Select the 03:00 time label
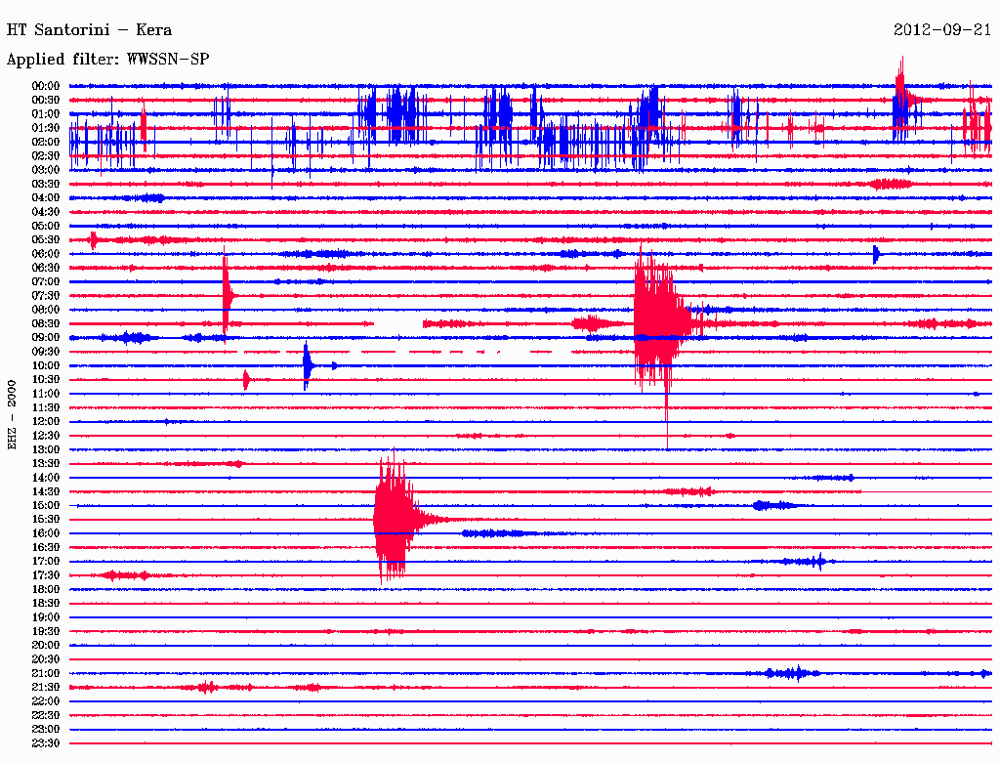This screenshot has width=1000, height=762. [x=46, y=170]
